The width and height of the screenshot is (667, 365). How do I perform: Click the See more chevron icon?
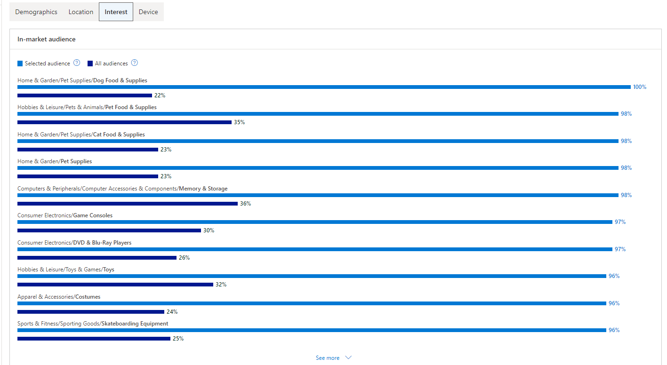click(347, 357)
